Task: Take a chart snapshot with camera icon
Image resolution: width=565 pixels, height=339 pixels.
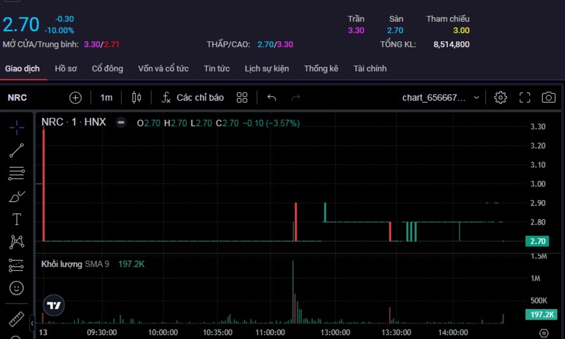Action: point(548,97)
